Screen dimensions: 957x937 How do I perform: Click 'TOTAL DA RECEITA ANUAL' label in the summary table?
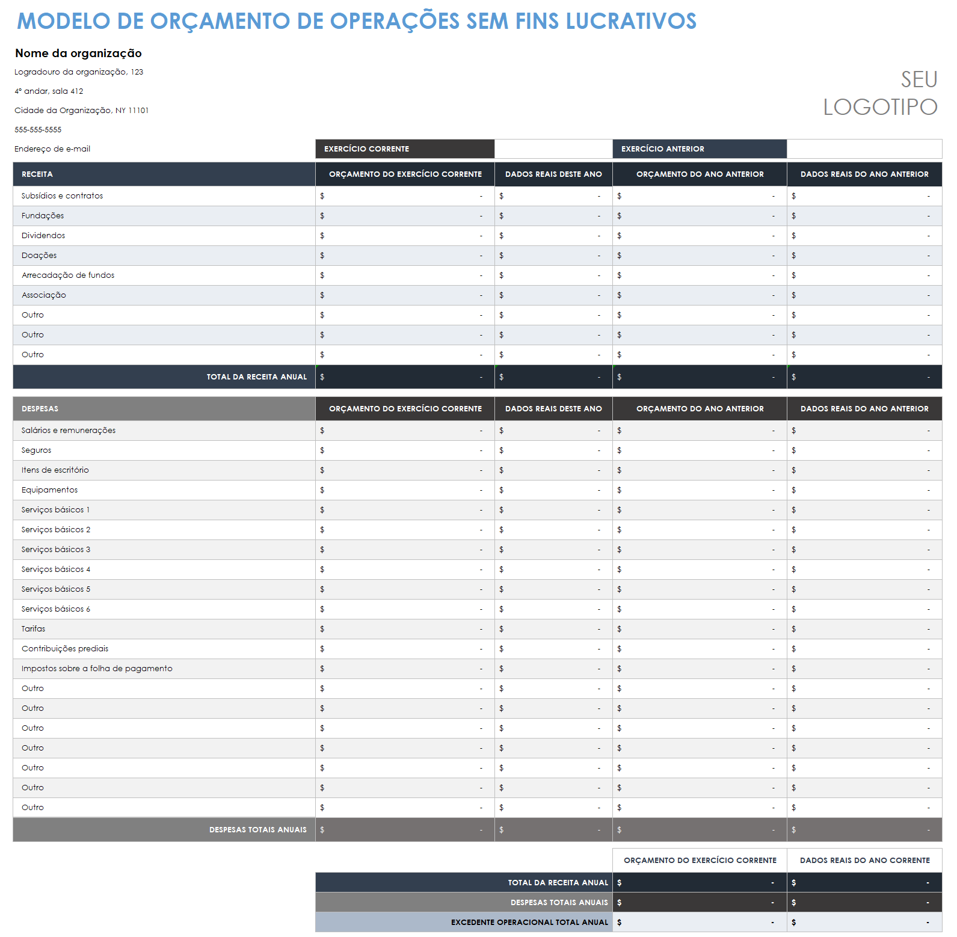point(464,882)
